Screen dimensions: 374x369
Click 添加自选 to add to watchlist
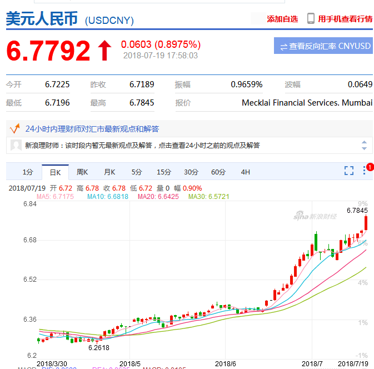coord(282,19)
